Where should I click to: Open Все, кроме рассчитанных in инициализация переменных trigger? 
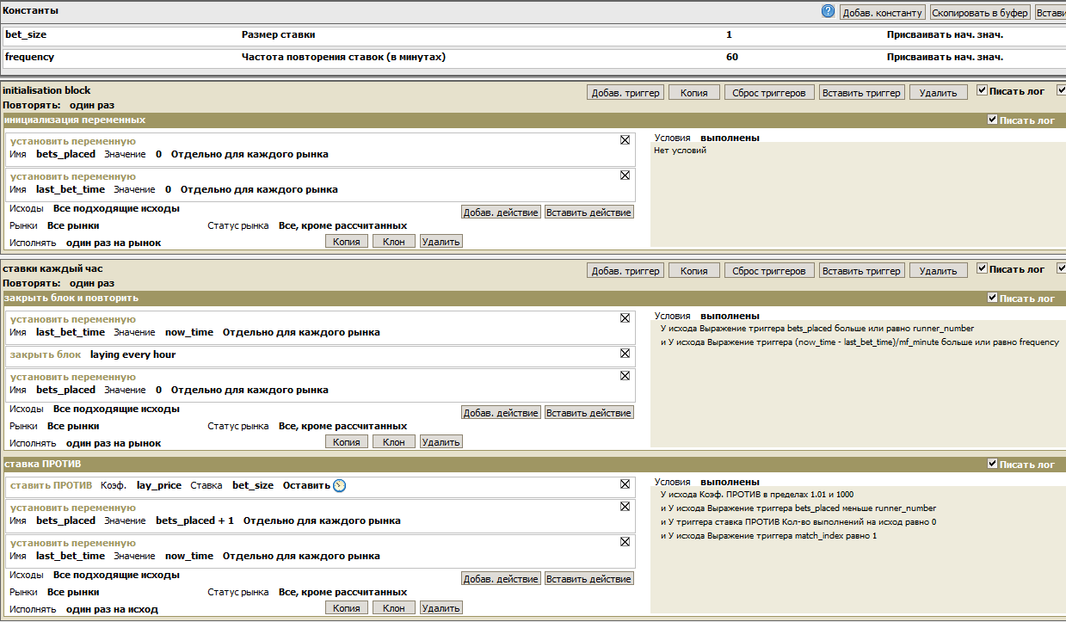[342, 225]
